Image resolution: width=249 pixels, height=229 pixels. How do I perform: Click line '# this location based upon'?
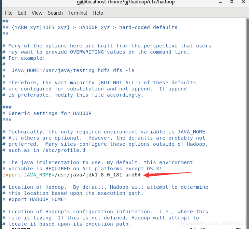(x=73, y=193)
